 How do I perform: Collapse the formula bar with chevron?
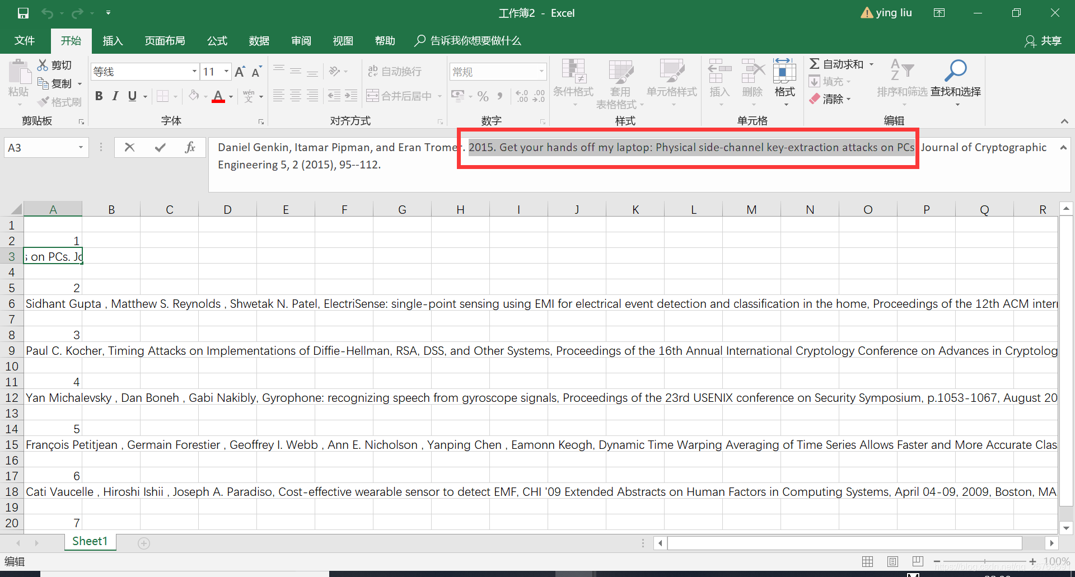pos(1063,147)
